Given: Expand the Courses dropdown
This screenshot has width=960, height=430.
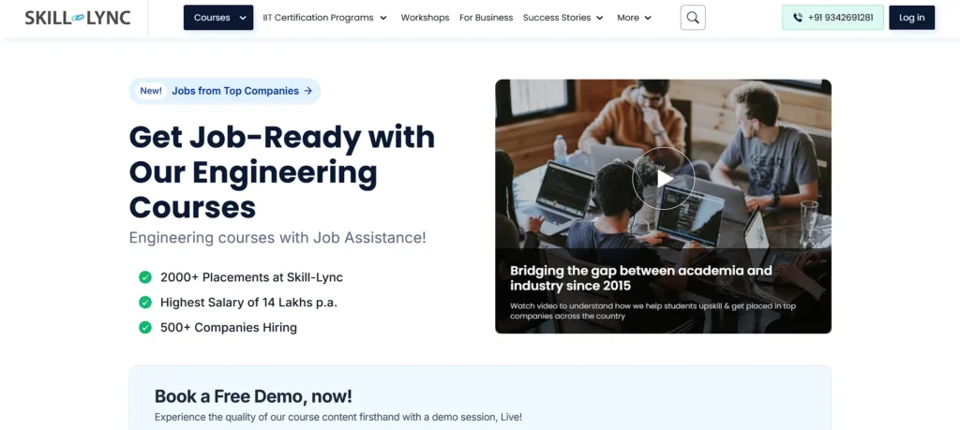Looking at the screenshot, I should click(217, 18).
